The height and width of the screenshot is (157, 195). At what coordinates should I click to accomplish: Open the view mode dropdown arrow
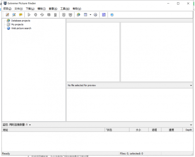coord(90,15)
